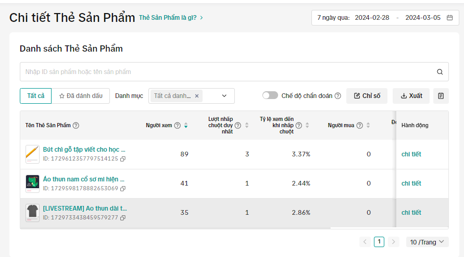Copy ID of Bút chì gỗ product
The width and height of the screenshot is (464, 257).
coord(123,158)
